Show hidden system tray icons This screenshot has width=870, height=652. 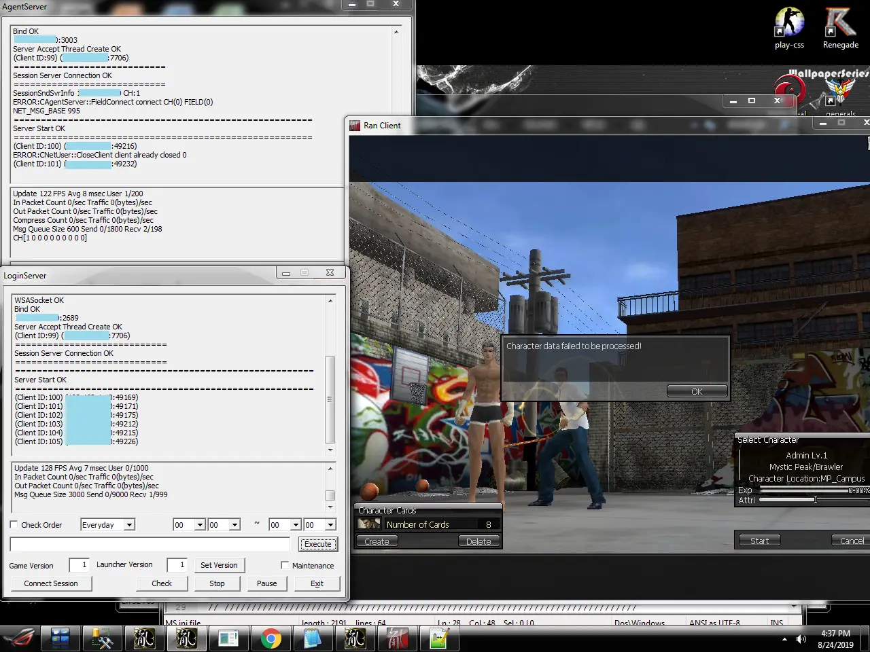pos(784,639)
